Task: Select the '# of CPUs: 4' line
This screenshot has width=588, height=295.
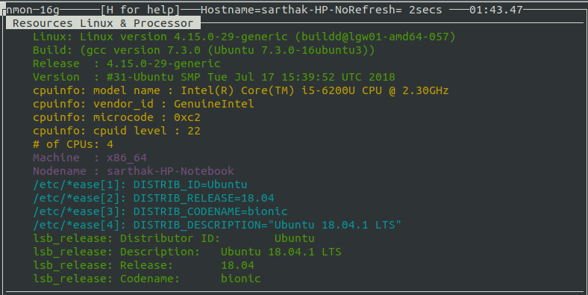Action: (73, 144)
